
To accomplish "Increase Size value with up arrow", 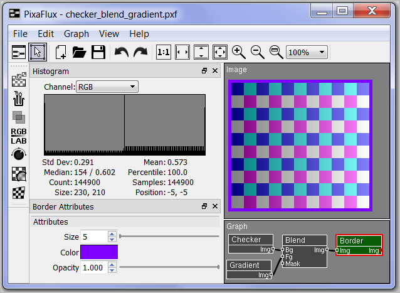I will pos(112,234).
